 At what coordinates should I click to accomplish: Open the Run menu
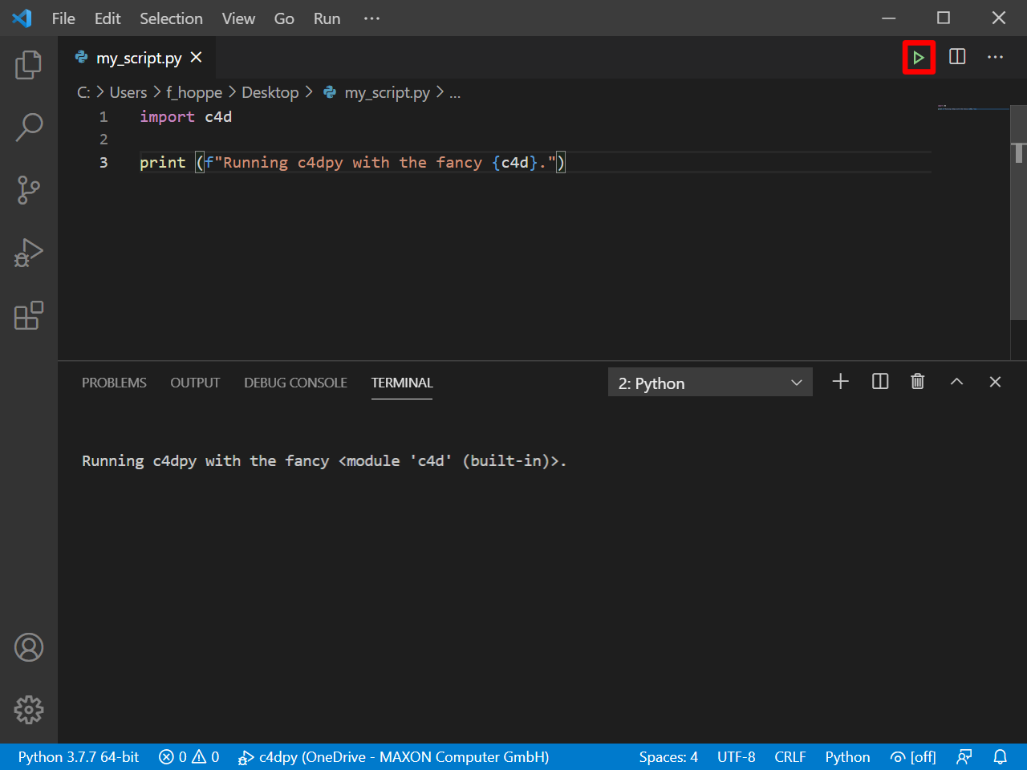point(326,18)
